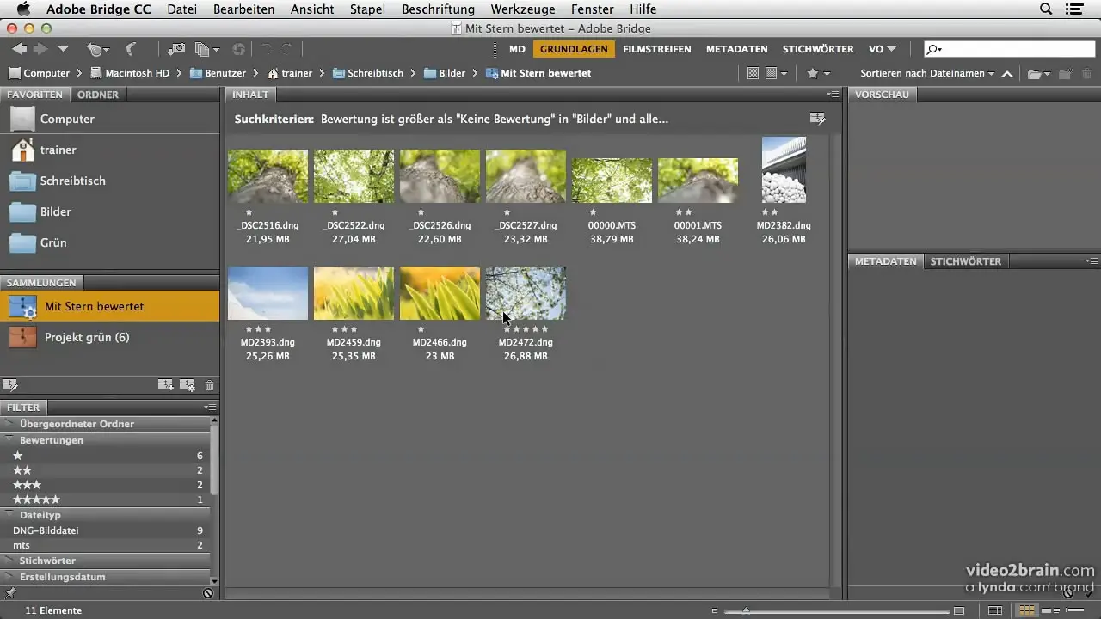Screen dimensions: 1101x619
Task: Select the Filmstreifen workspace
Action: 657,49
